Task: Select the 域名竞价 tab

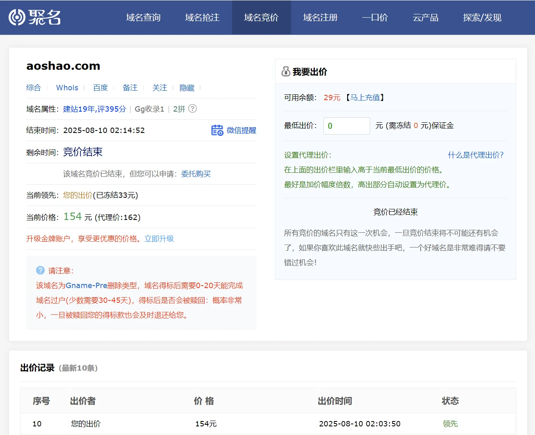Action: click(261, 18)
